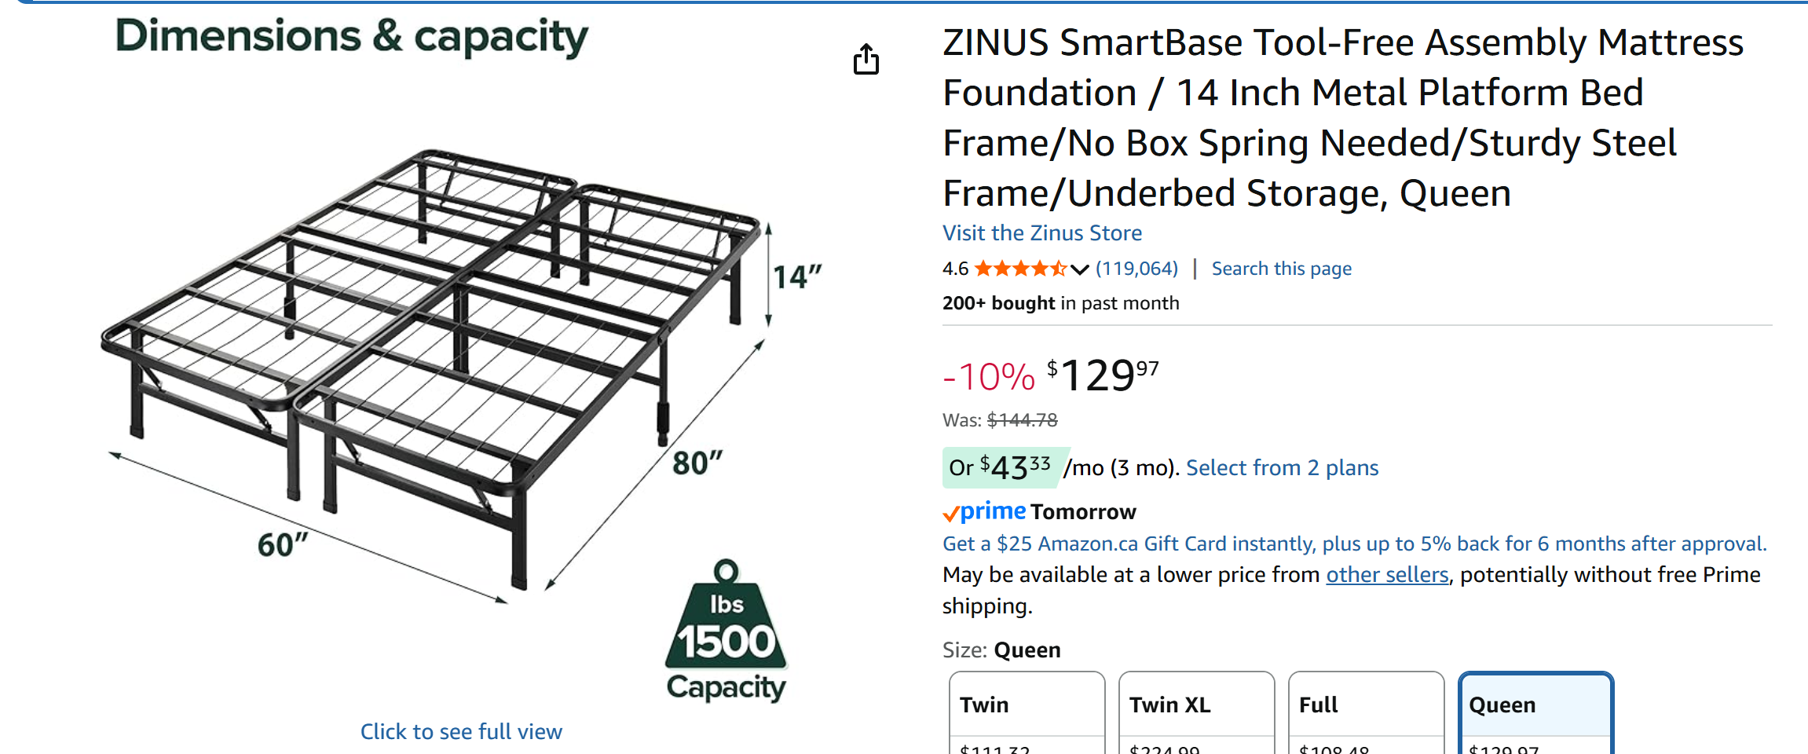The width and height of the screenshot is (1808, 754).
Task: Click the $25 Amazon.ca Gift Card offer
Action: (1354, 544)
